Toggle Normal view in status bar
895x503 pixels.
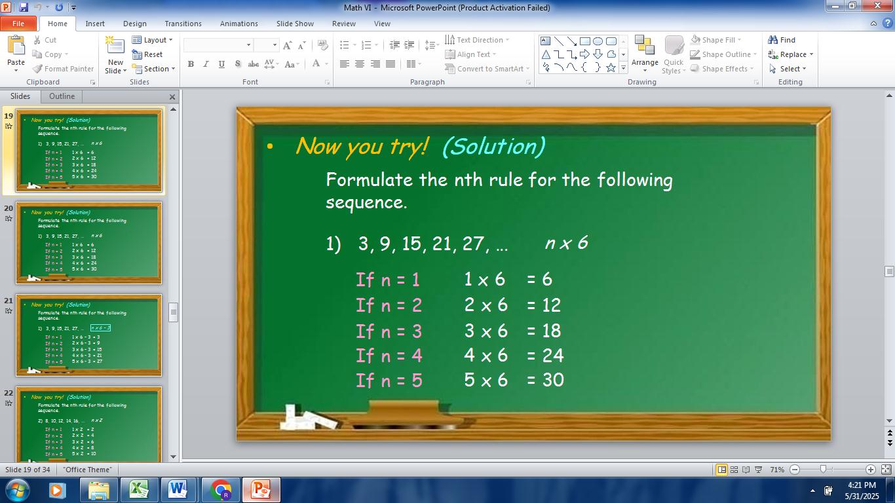point(721,470)
